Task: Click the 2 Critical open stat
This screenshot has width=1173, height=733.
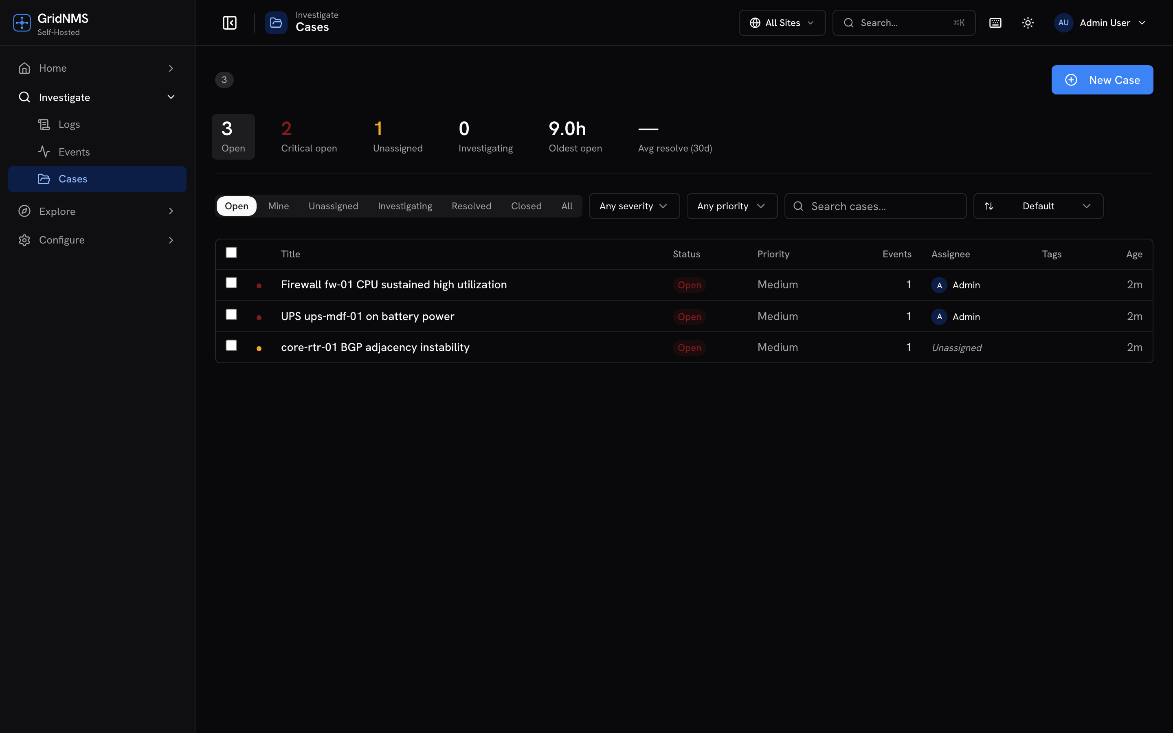Action: point(309,137)
